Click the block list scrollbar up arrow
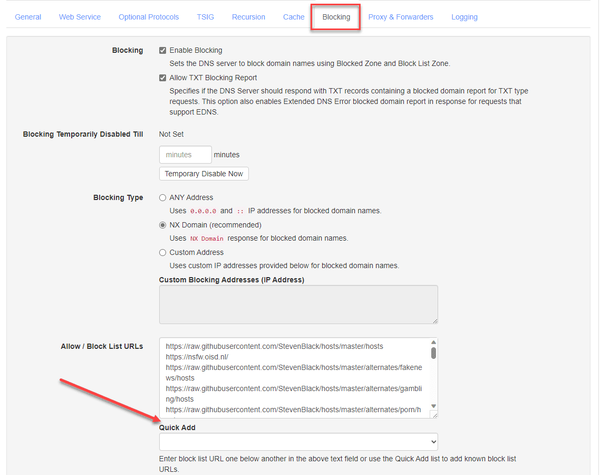Viewport: 601px width, 475px height. [433, 342]
